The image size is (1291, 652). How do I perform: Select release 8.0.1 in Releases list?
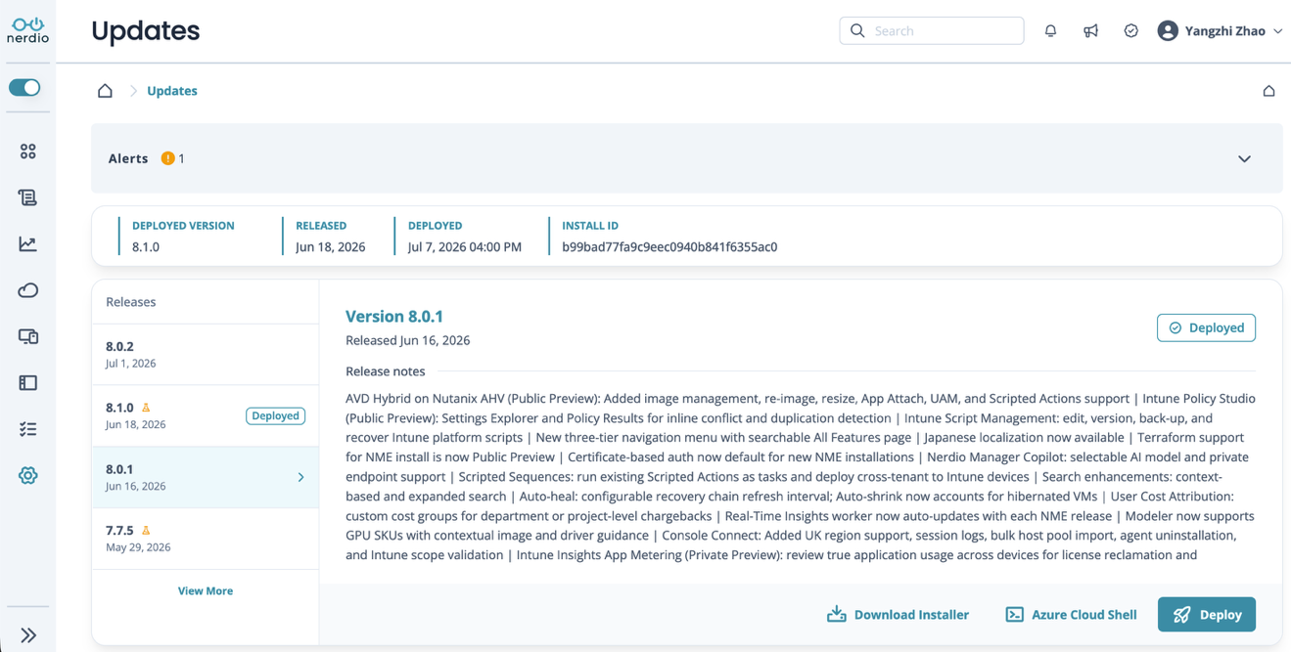tap(206, 478)
